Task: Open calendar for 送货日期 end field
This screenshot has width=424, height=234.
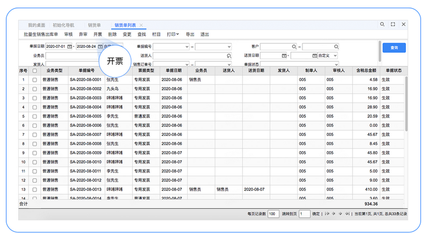Action: coord(315,55)
